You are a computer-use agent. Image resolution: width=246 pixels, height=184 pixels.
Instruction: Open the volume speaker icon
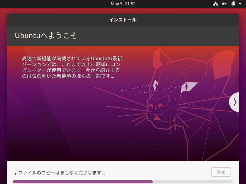pyautogui.click(x=224, y=4)
